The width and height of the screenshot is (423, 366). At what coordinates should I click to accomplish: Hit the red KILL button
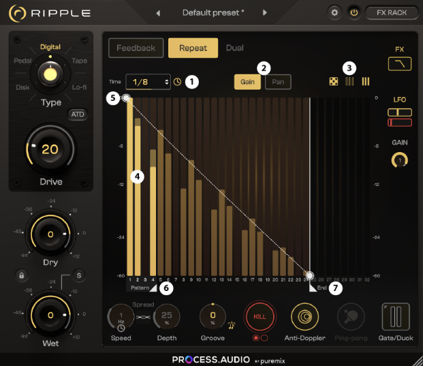[260, 317]
